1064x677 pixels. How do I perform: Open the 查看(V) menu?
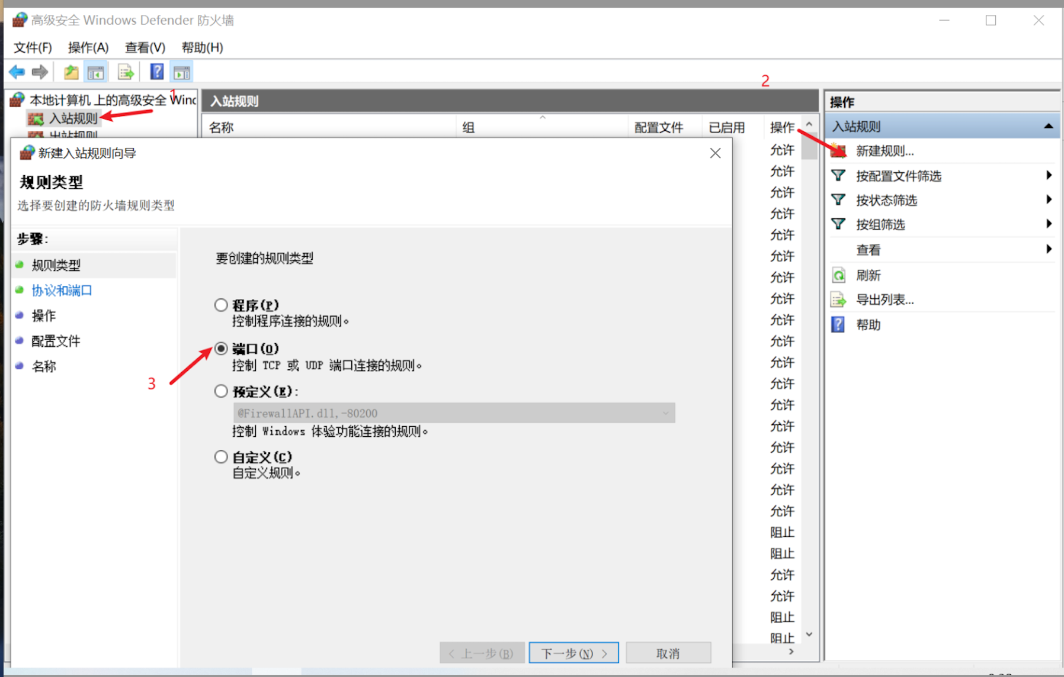pyautogui.click(x=145, y=47)
